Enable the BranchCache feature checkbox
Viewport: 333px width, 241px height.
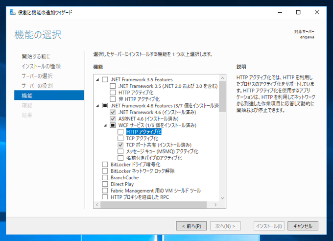[x=105, y=177]
